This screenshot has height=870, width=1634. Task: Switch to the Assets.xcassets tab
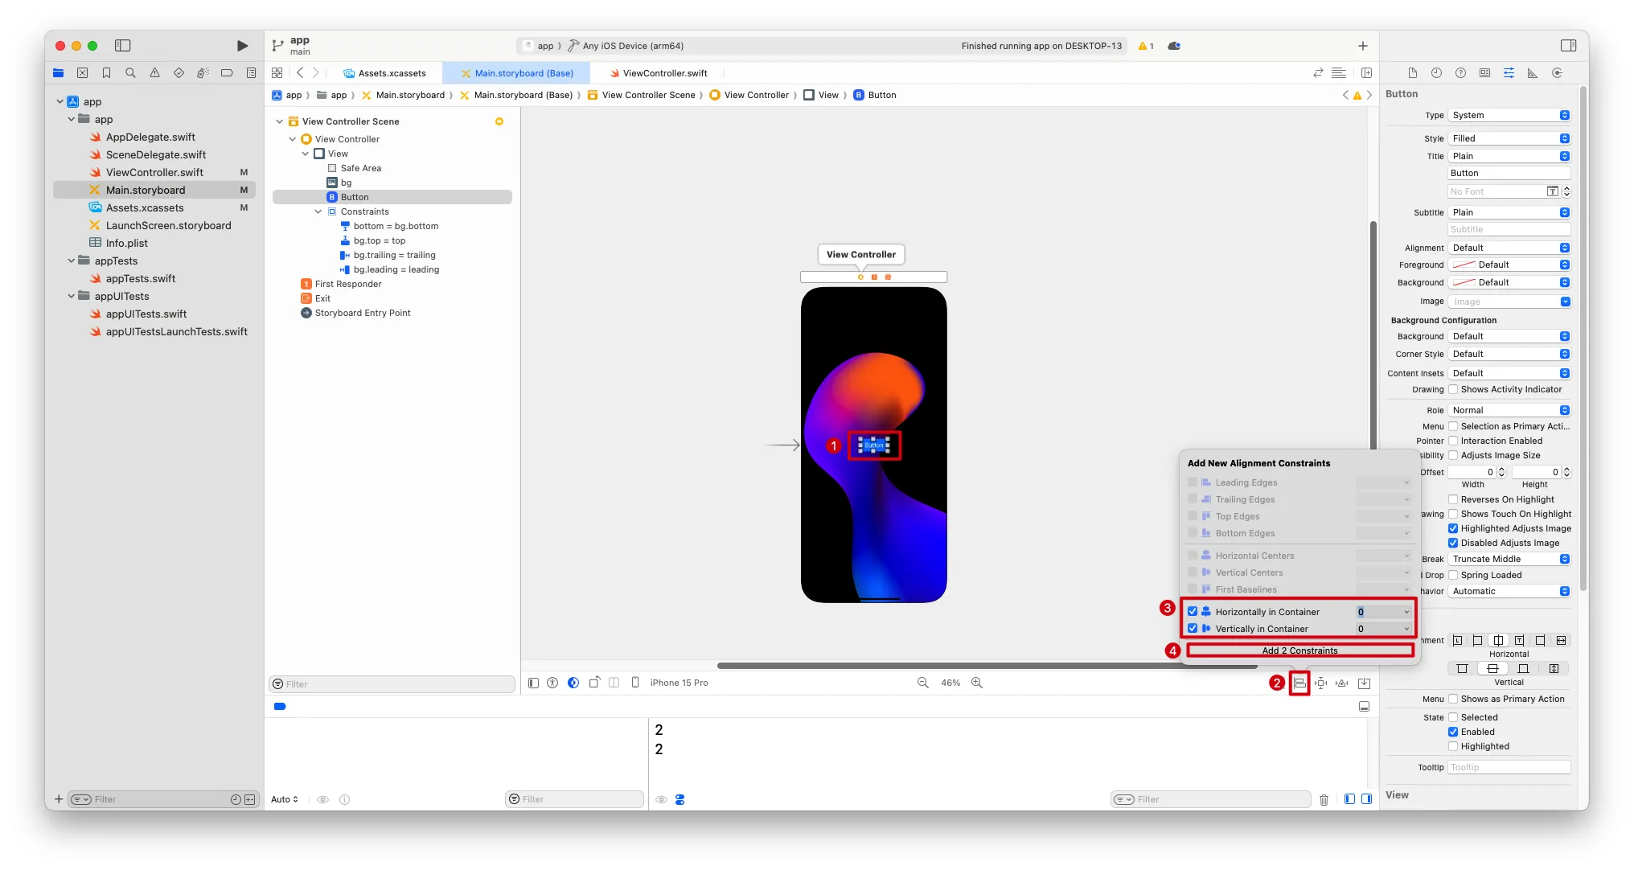click(x=392, y=73)
